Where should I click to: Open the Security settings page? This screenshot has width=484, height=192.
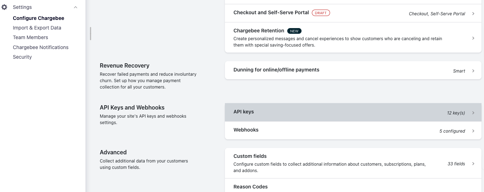[22, 57]
